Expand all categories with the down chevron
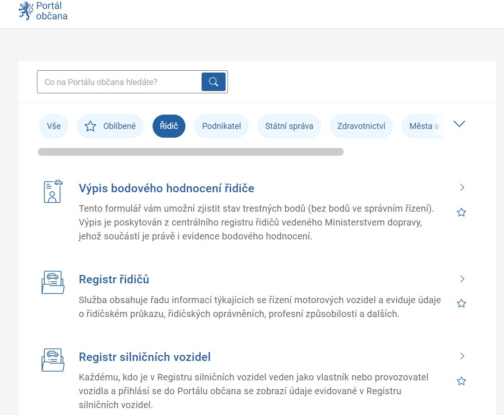This screenshot has width=504, height=415. (459, 124)
